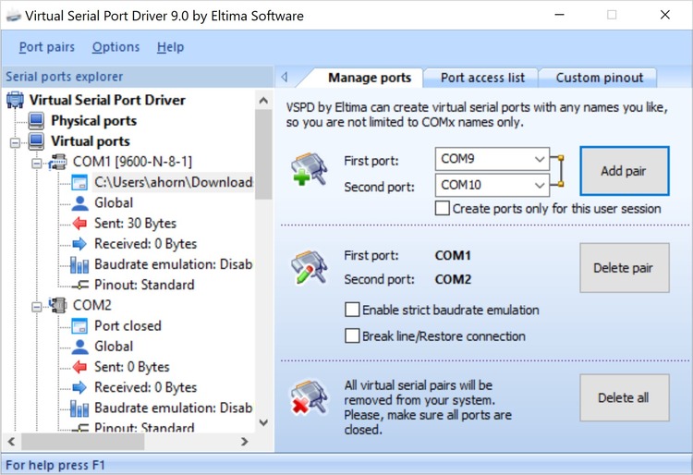Click the add pair connector icon with green plus
The image size is (693, 475).
(309, 169)
